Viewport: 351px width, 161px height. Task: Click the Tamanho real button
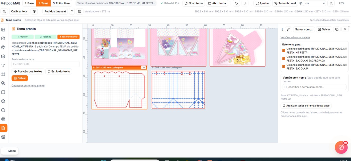286,3
